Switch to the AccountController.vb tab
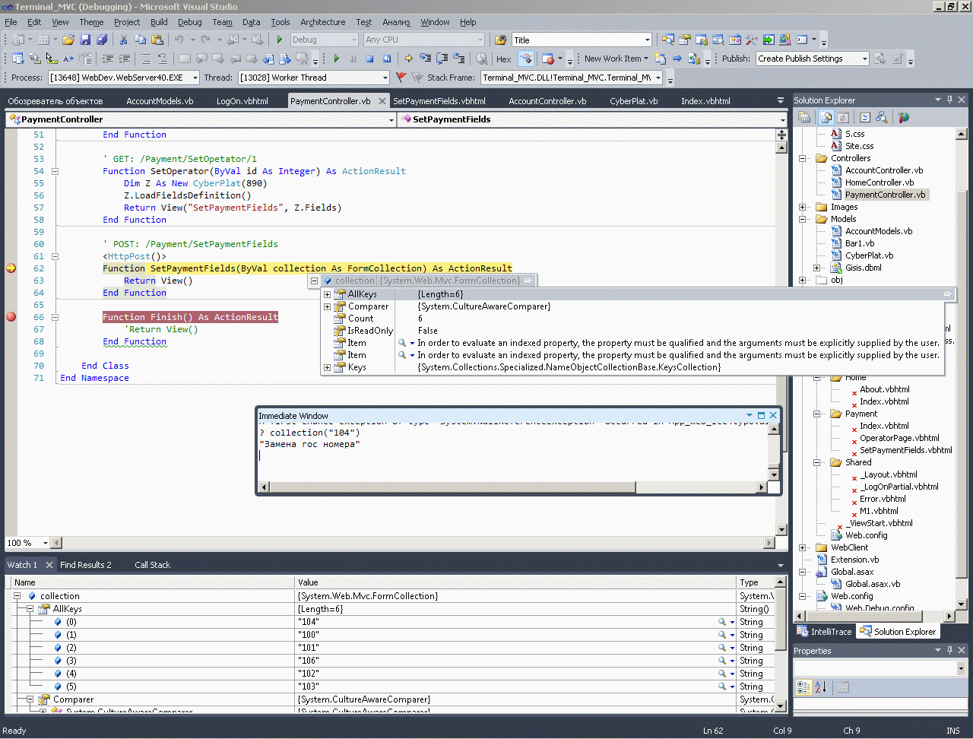The image size is (973, 739). coord(547,101)
